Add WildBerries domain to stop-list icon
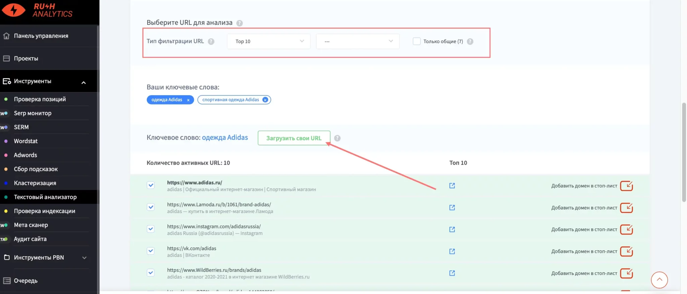This screenshot has height=294, width=687. (626, 273)
